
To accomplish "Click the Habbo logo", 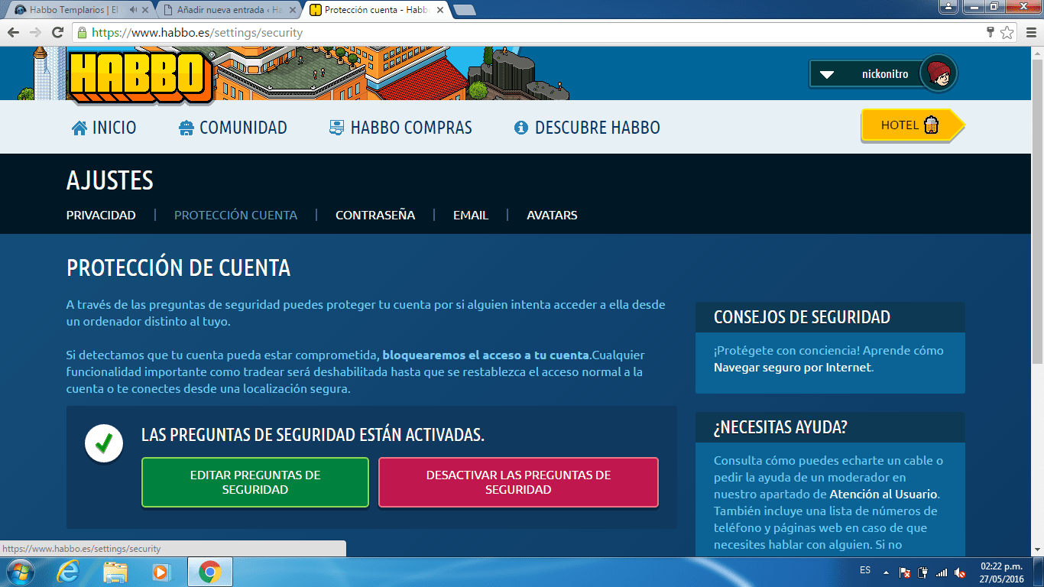I will (x=139, y=76).
